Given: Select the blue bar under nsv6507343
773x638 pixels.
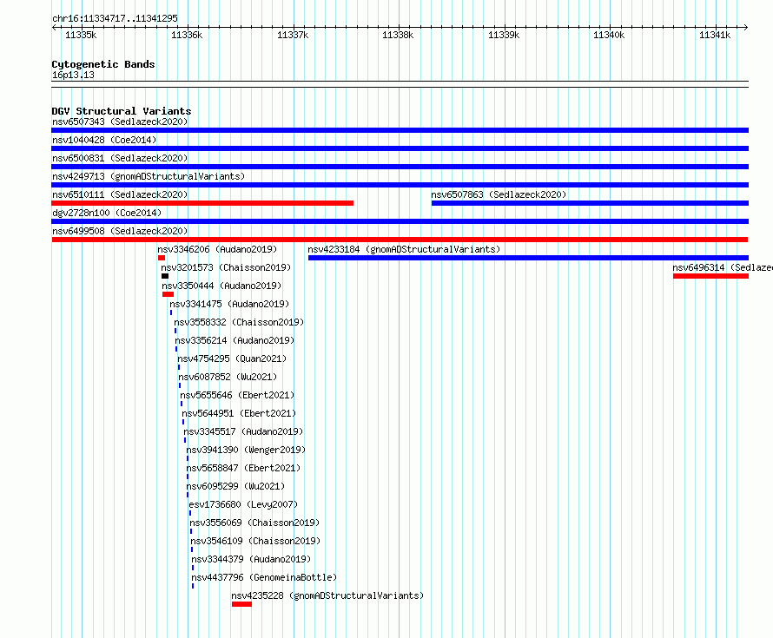Looking at the screenshot, I should pyautogui.click(x=400, y=130).
